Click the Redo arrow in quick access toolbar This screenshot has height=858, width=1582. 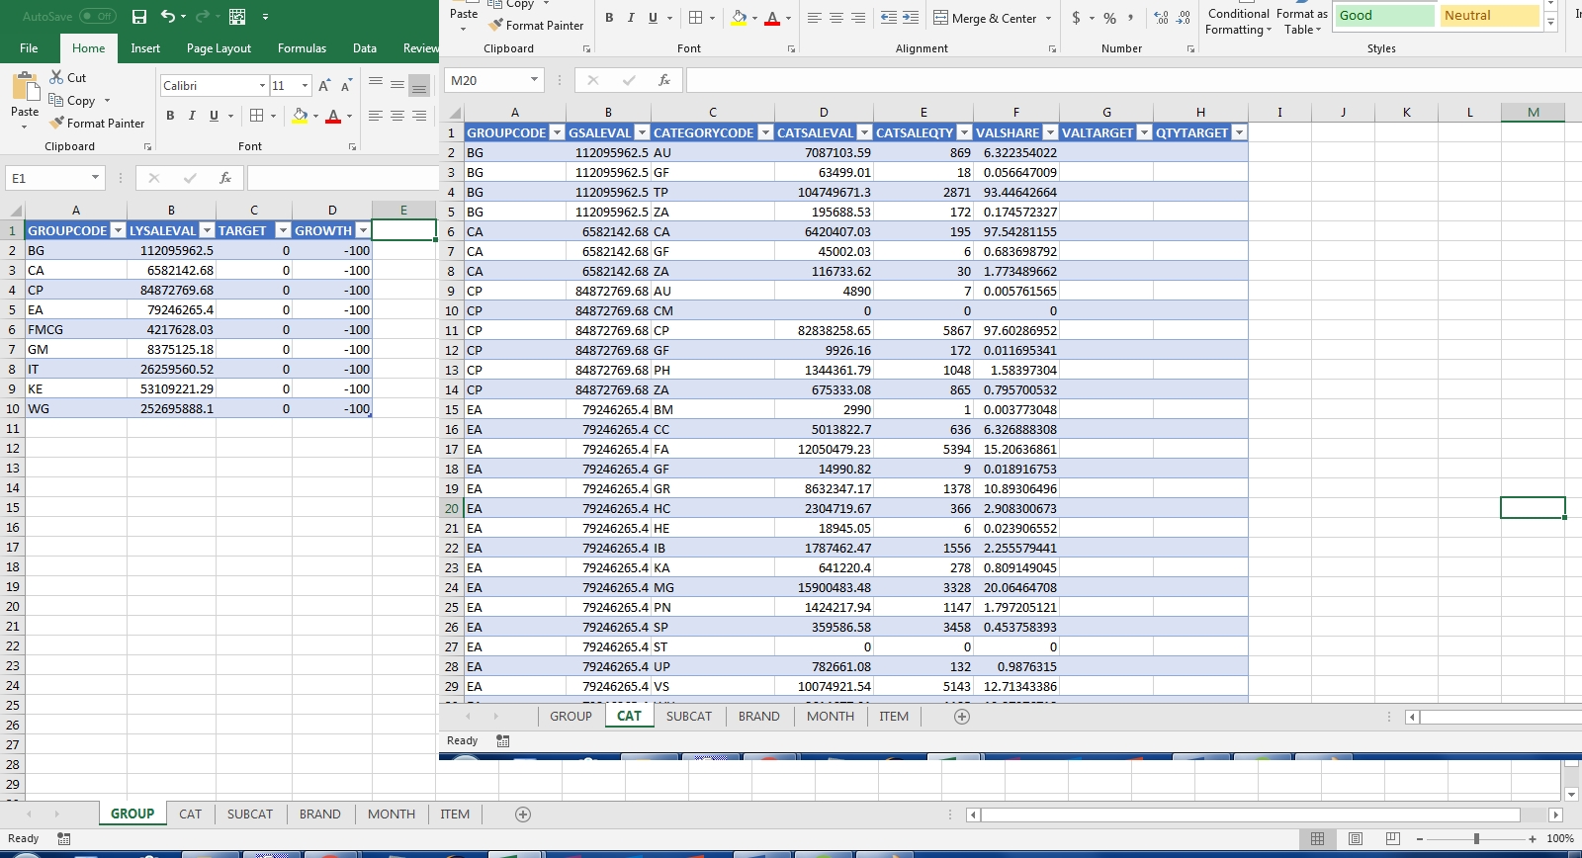pyautogui.click(x=203, y=17)
